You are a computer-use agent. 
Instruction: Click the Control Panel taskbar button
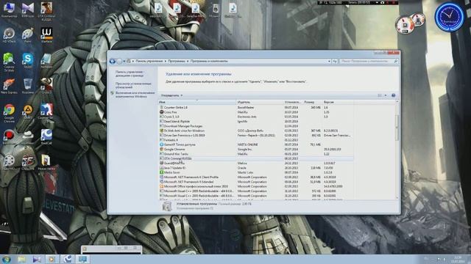coord(83,259)
